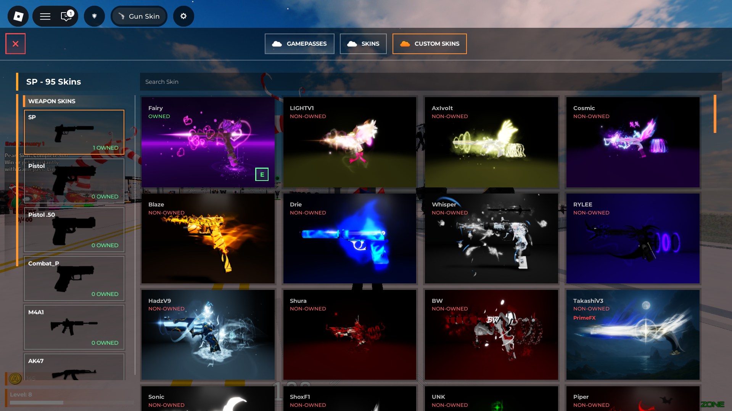Open the TakashiV3 skin card

click(x=633, y=335)
